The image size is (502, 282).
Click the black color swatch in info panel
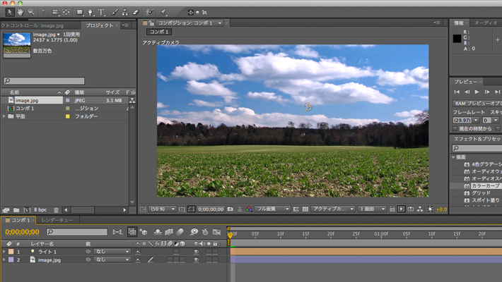[x=457, y=38]
